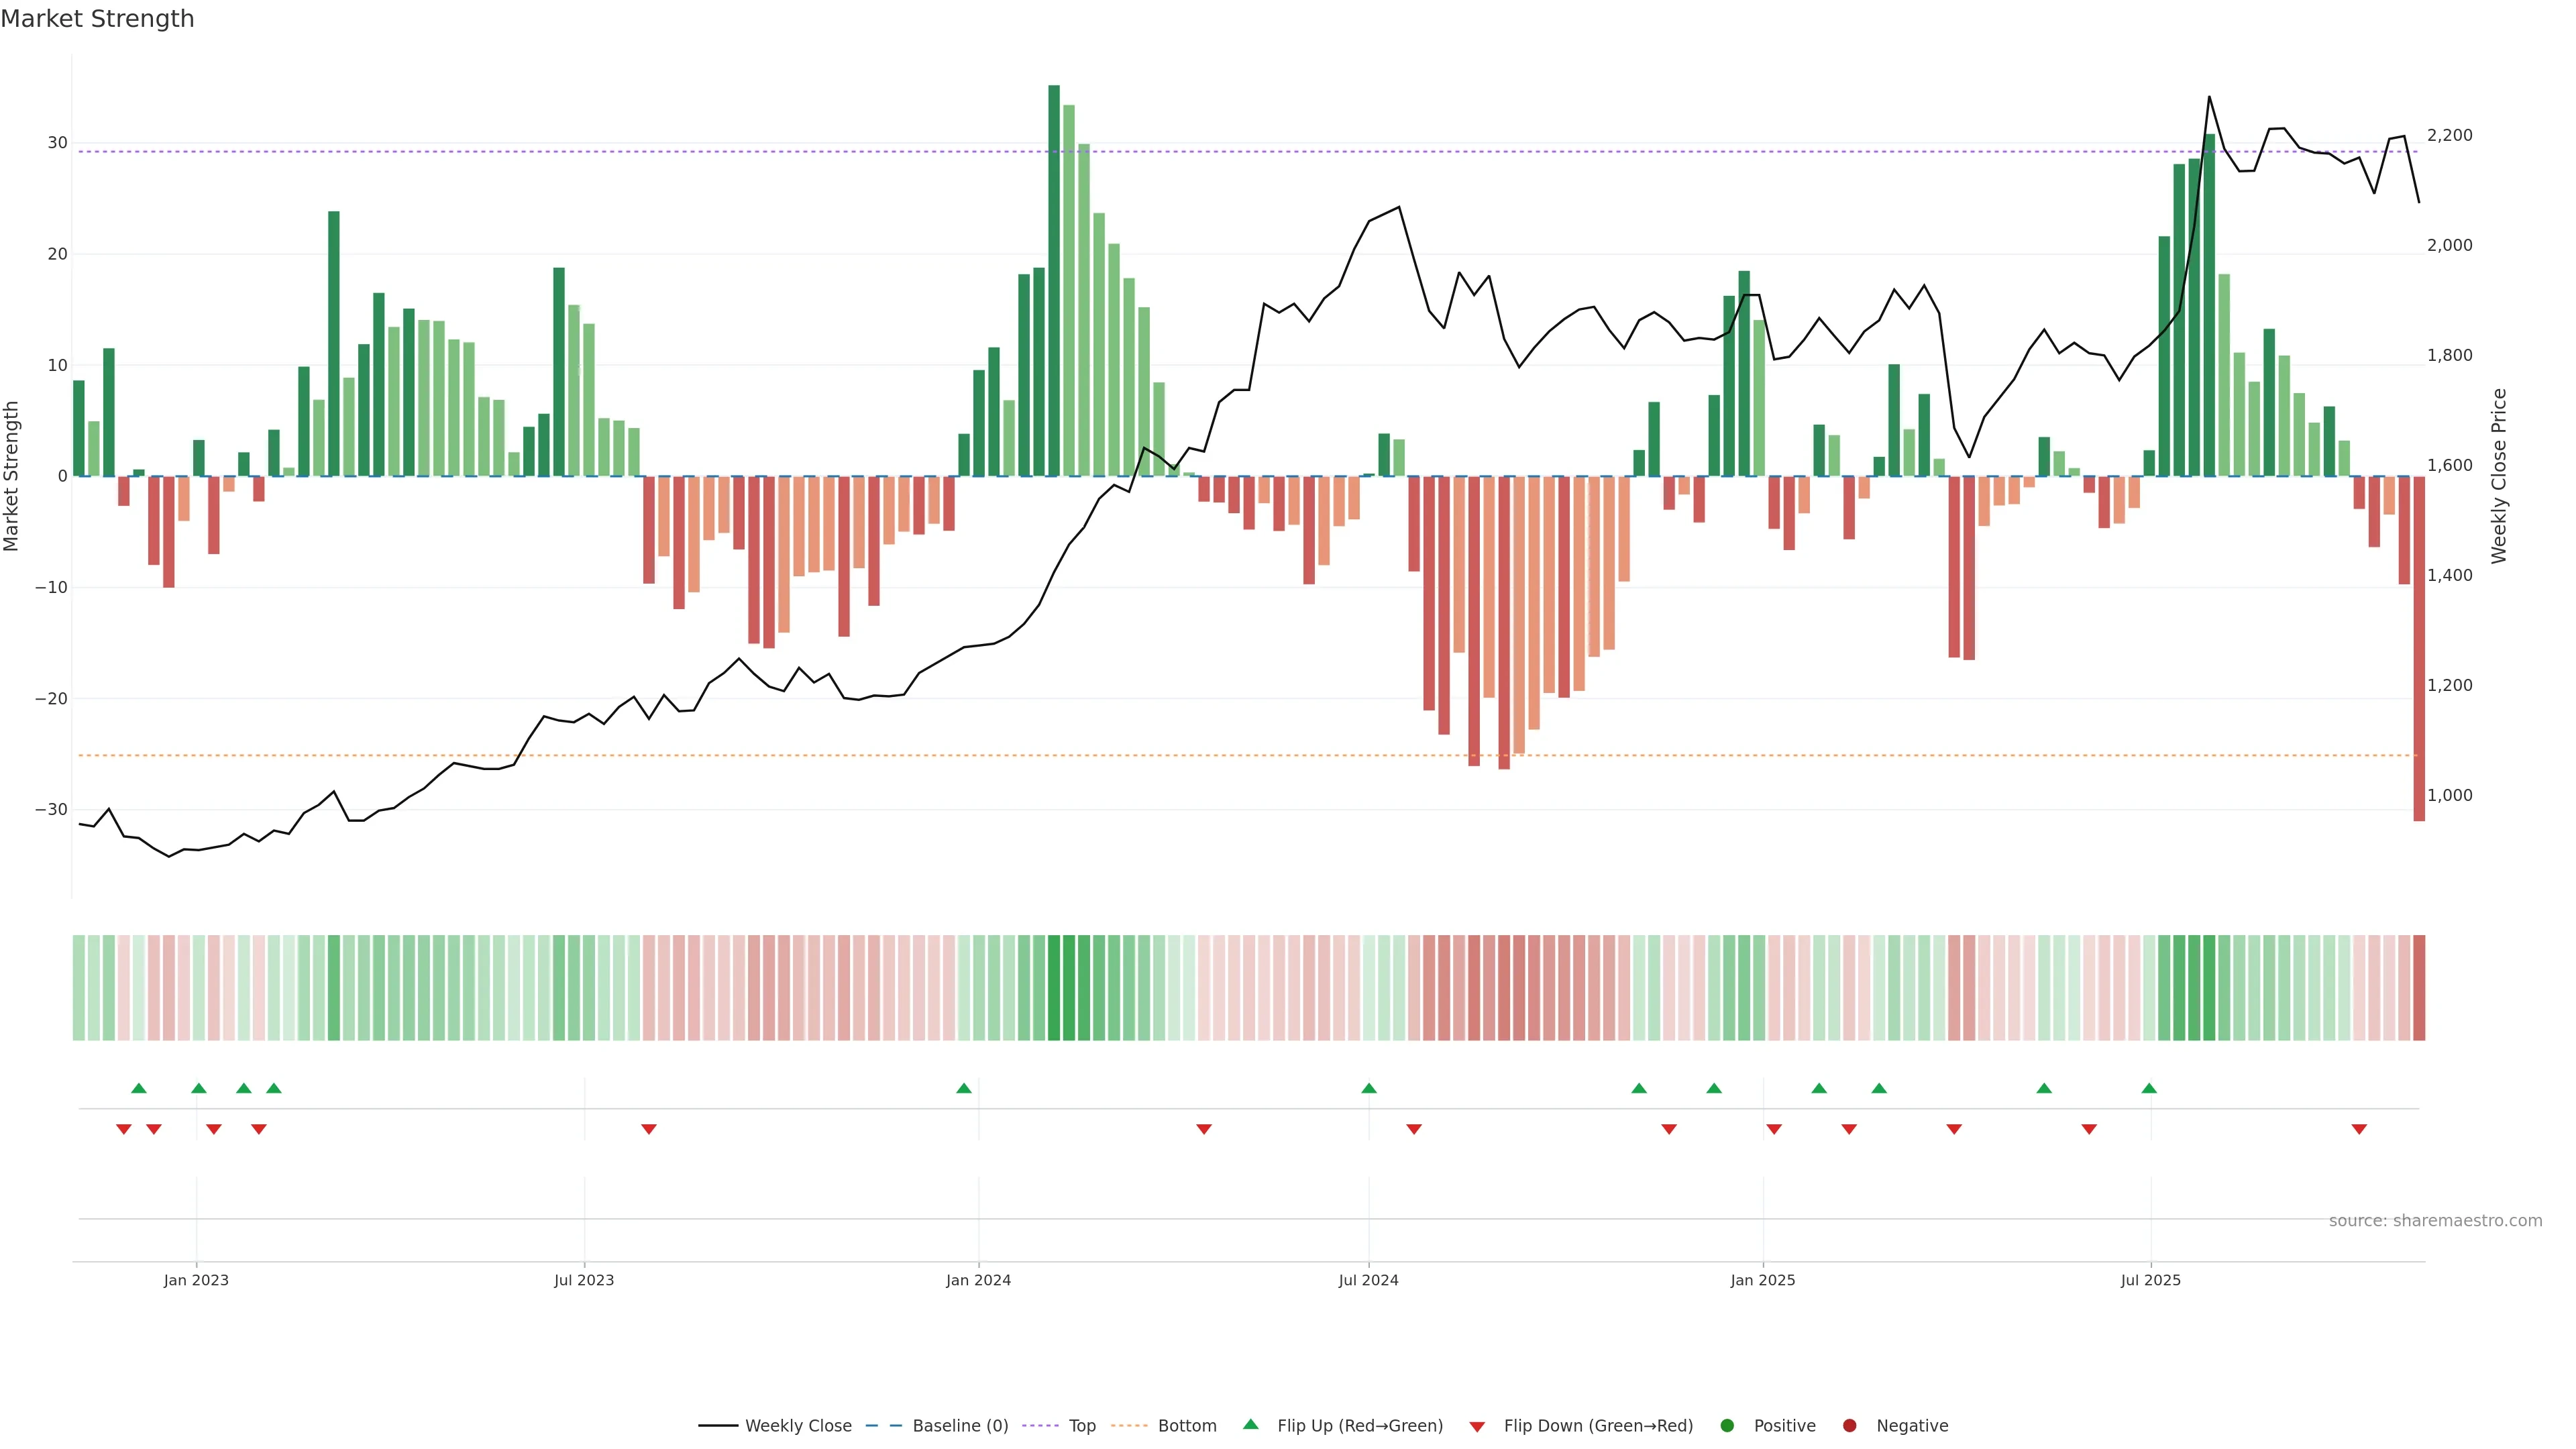Click the last red flip-down triangle on right

click(2358, 1129)
